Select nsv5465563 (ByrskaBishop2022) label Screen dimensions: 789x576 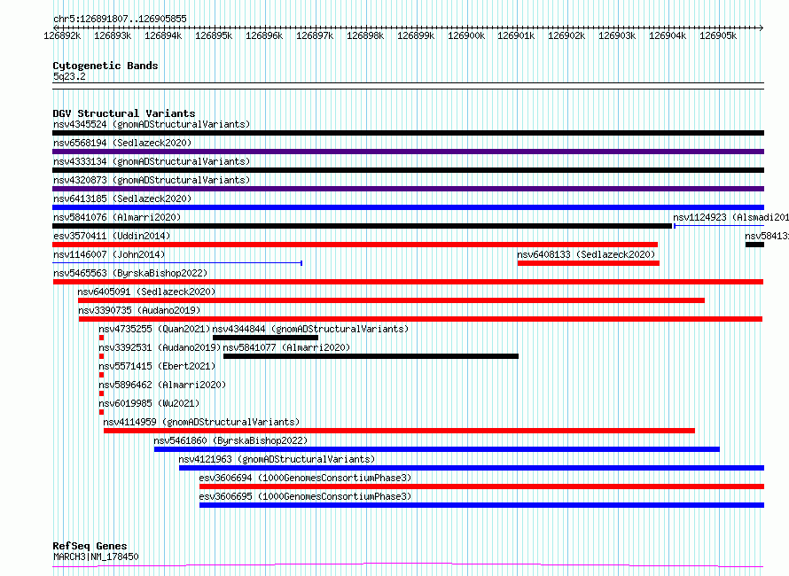(x=130, y=273)
